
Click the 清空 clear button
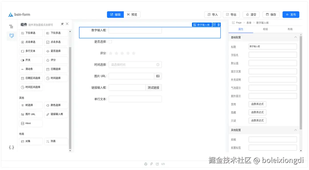[x=251, y=15]
